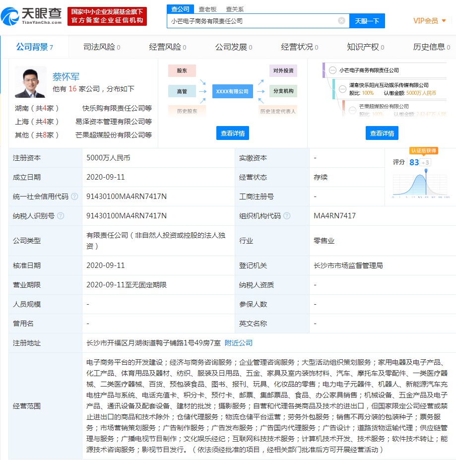Open the 蔡怀军 profile link
This screenshot has width=456, height=460.
click(66, 77)
